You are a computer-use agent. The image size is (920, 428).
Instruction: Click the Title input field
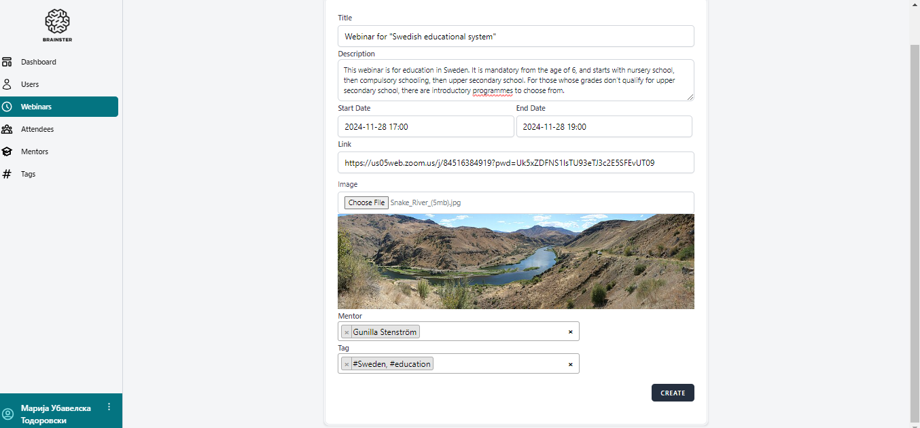(515, 36)
